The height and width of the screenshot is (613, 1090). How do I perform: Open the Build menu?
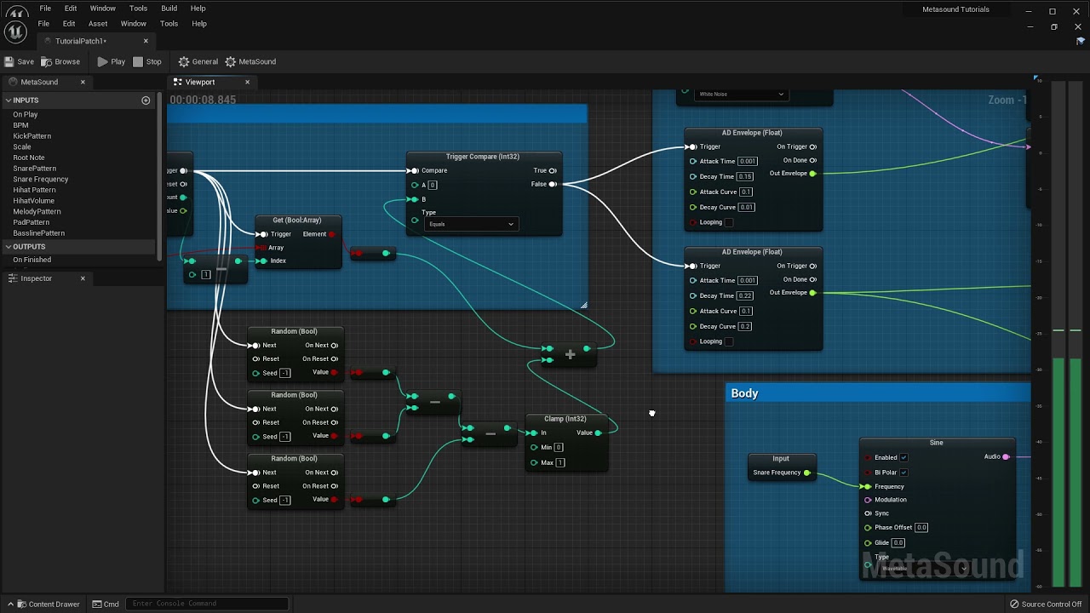pyautogui.click(x=169, y=9)
